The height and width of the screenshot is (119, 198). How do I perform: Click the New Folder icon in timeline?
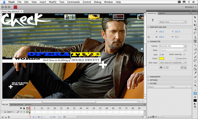click(x=6, y=117)
